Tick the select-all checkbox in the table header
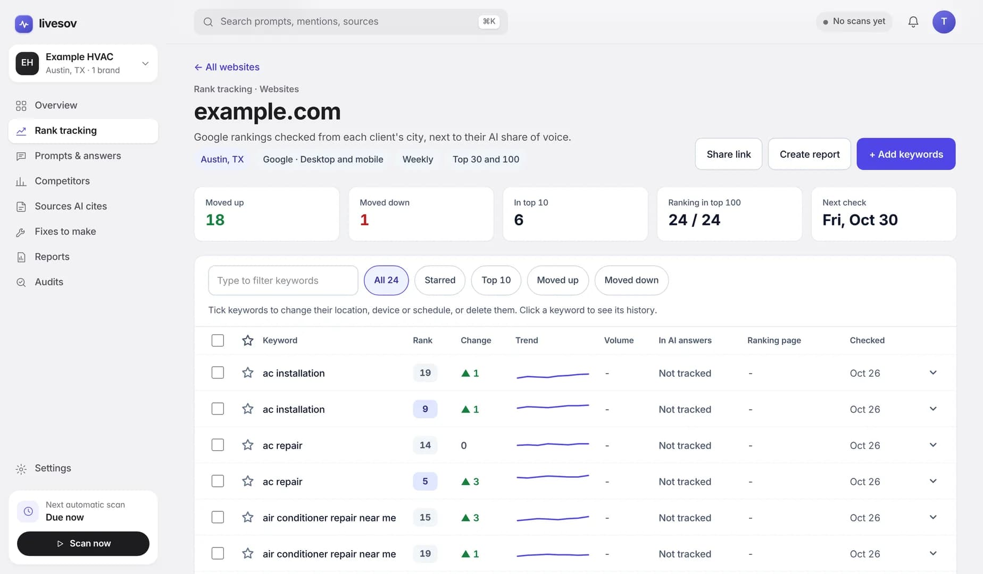This screenshot has width=983, height=574. click(218, 340)
